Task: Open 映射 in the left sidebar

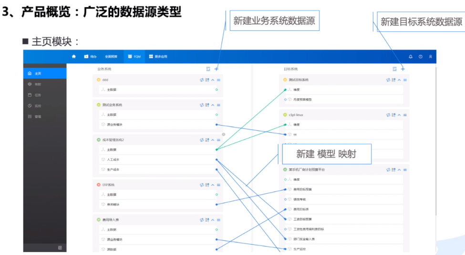Action: tap(45, 84)
